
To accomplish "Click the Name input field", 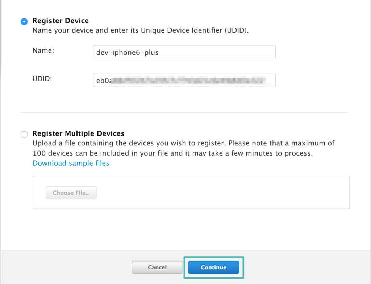I will pyautogui.click(x=184, y=52).
